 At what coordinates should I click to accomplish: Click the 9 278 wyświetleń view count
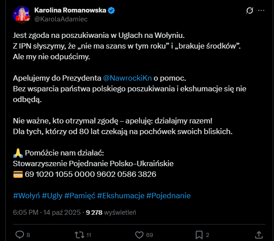click(111, 212)
